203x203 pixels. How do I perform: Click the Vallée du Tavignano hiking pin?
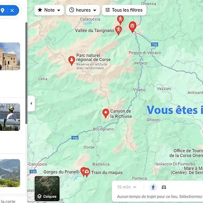[x=118, y=30]
